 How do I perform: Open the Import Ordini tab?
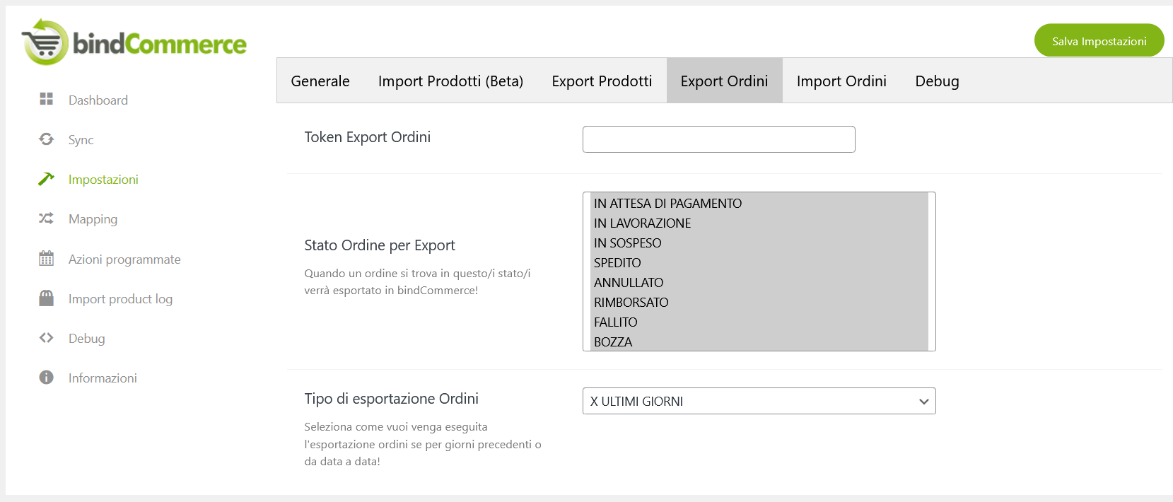tap(841, 81)
